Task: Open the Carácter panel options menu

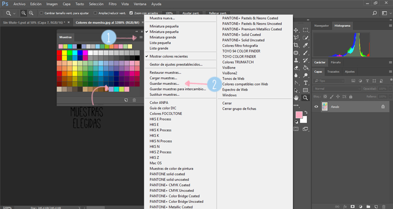Action: [x=390, y=62]
